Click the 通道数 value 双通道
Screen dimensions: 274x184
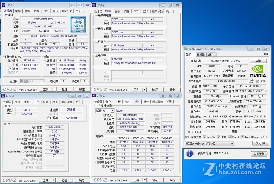pos(71,110)
